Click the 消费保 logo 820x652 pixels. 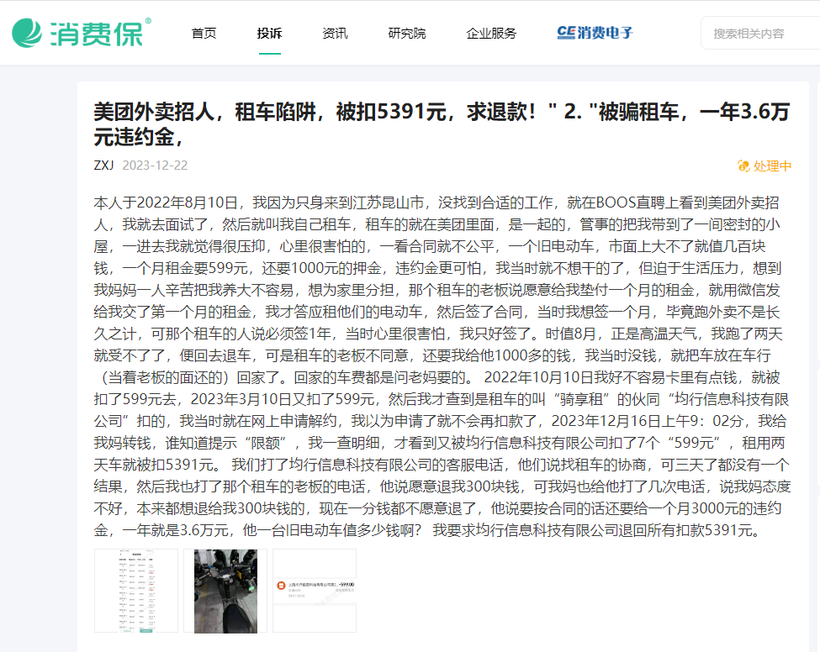[81, 33]
